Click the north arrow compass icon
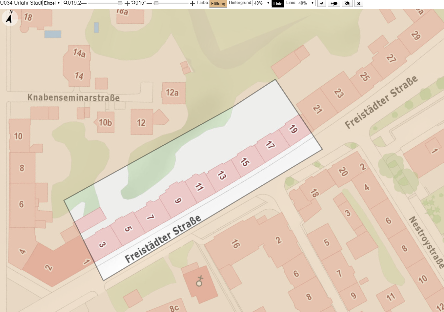The image size is (444, 312). click(x=10, y=17)
